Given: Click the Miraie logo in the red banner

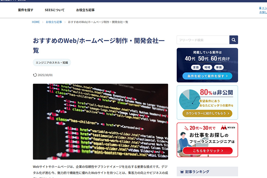Looking at the screenshot, I should coord(228,127).
